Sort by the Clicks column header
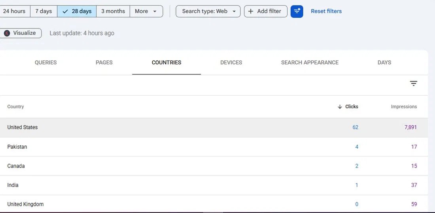 pos(352,107)
